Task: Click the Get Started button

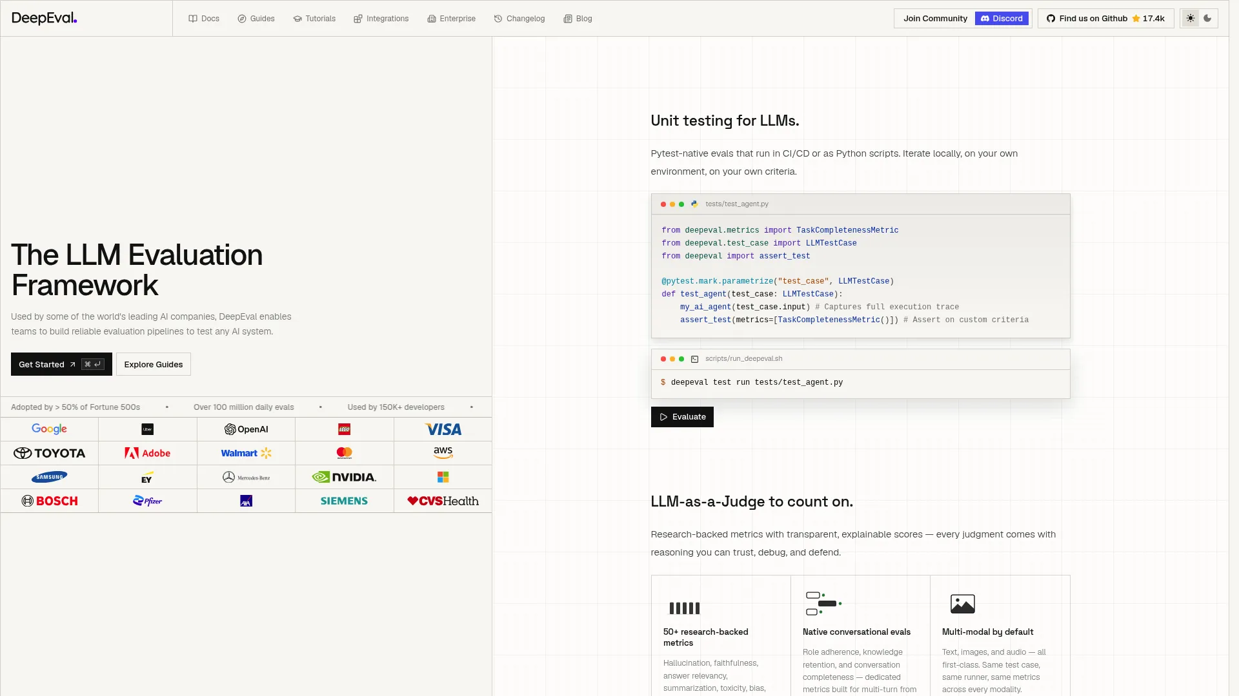Action: click(x=61, y=364)
